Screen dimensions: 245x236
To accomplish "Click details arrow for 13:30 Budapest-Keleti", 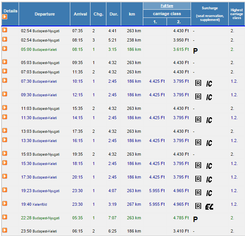I will [x=5, y=140].
